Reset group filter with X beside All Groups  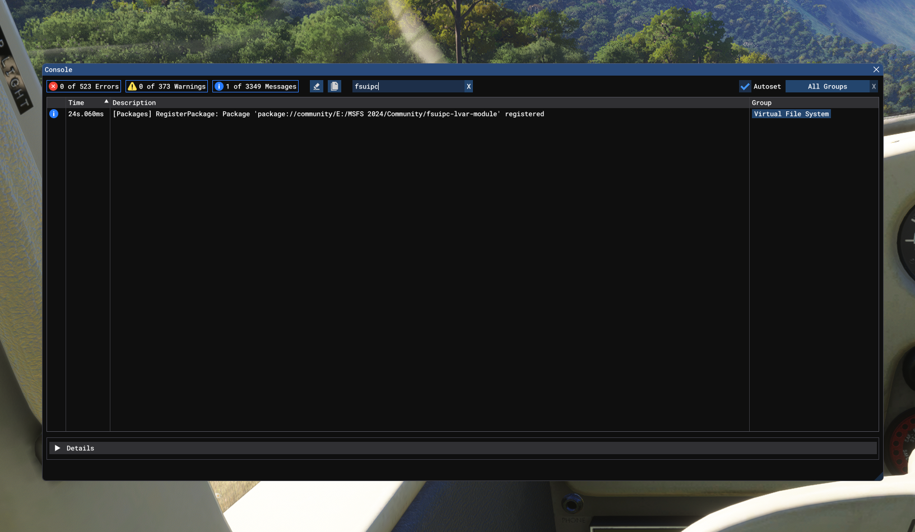click(x=873, y=86)
